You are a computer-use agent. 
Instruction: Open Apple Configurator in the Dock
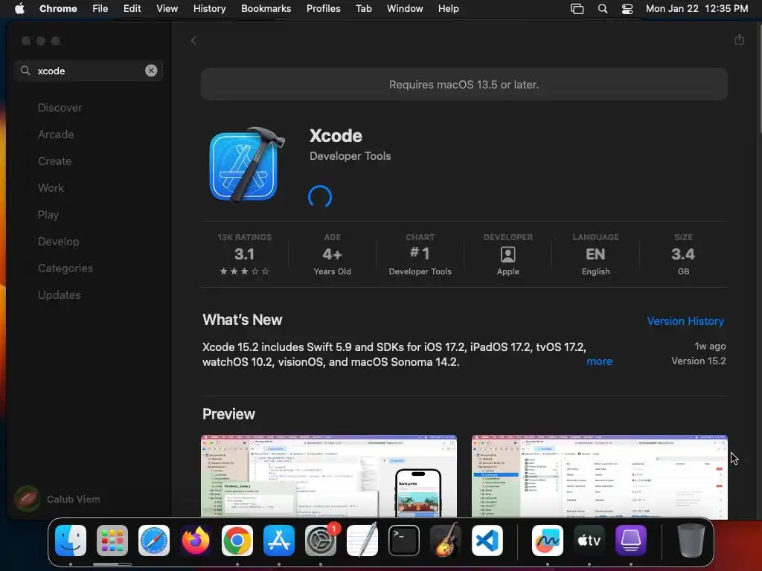[x=631, y=541]
